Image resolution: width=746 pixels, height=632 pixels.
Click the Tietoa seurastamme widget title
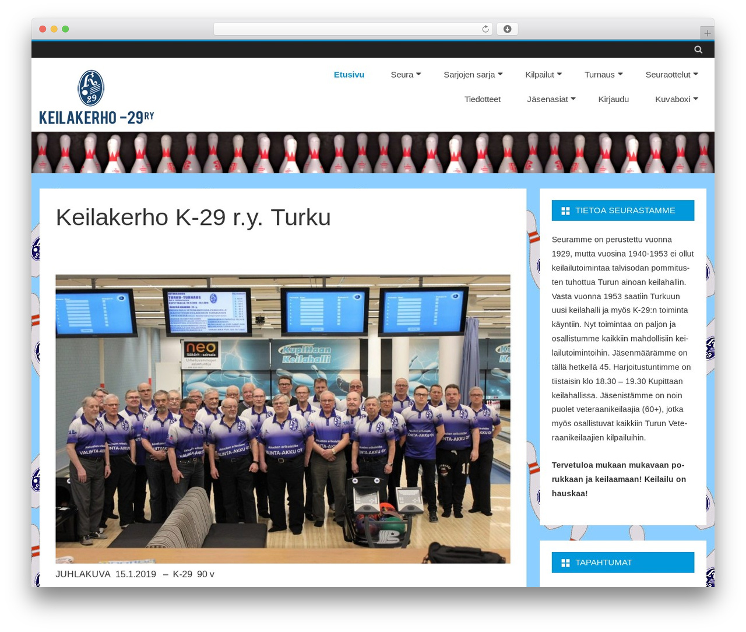[625, 210]
